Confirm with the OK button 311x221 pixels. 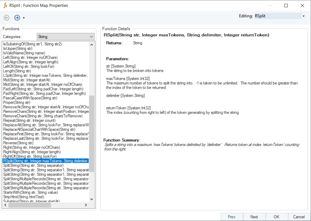[x=276, y=217]
